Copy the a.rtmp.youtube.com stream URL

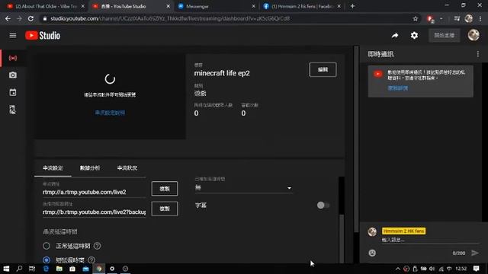pos(165,189)
